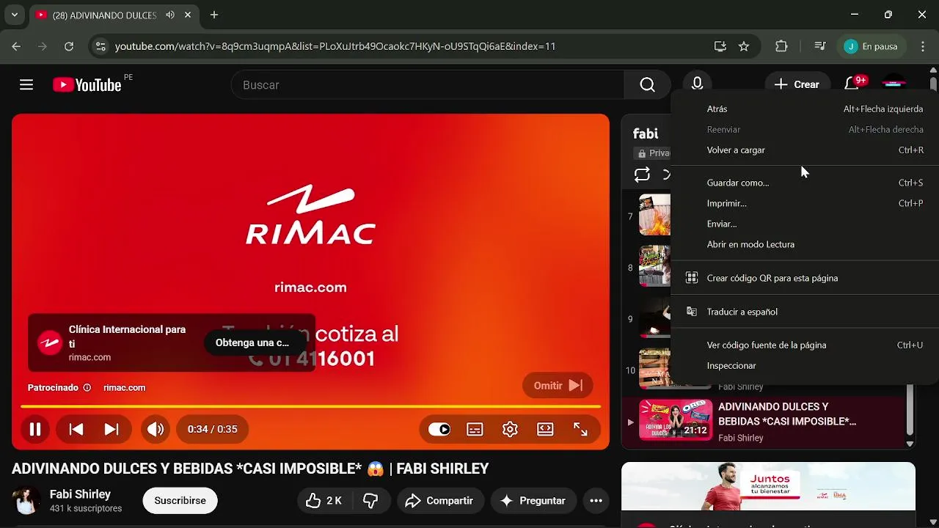Close the ADIVINANDO DULCES tab
Image resolution: width=939 pixels, height=528 pixels.
189,15
